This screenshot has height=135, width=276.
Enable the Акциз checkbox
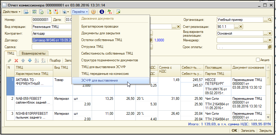[x=258, y=60]
